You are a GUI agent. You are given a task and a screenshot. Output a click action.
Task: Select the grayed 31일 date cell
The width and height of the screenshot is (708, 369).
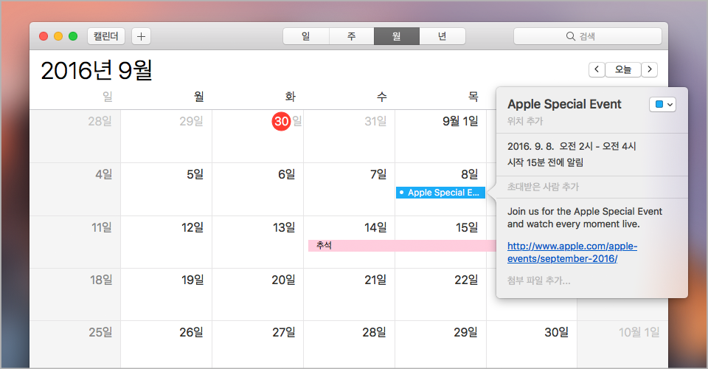350,137
